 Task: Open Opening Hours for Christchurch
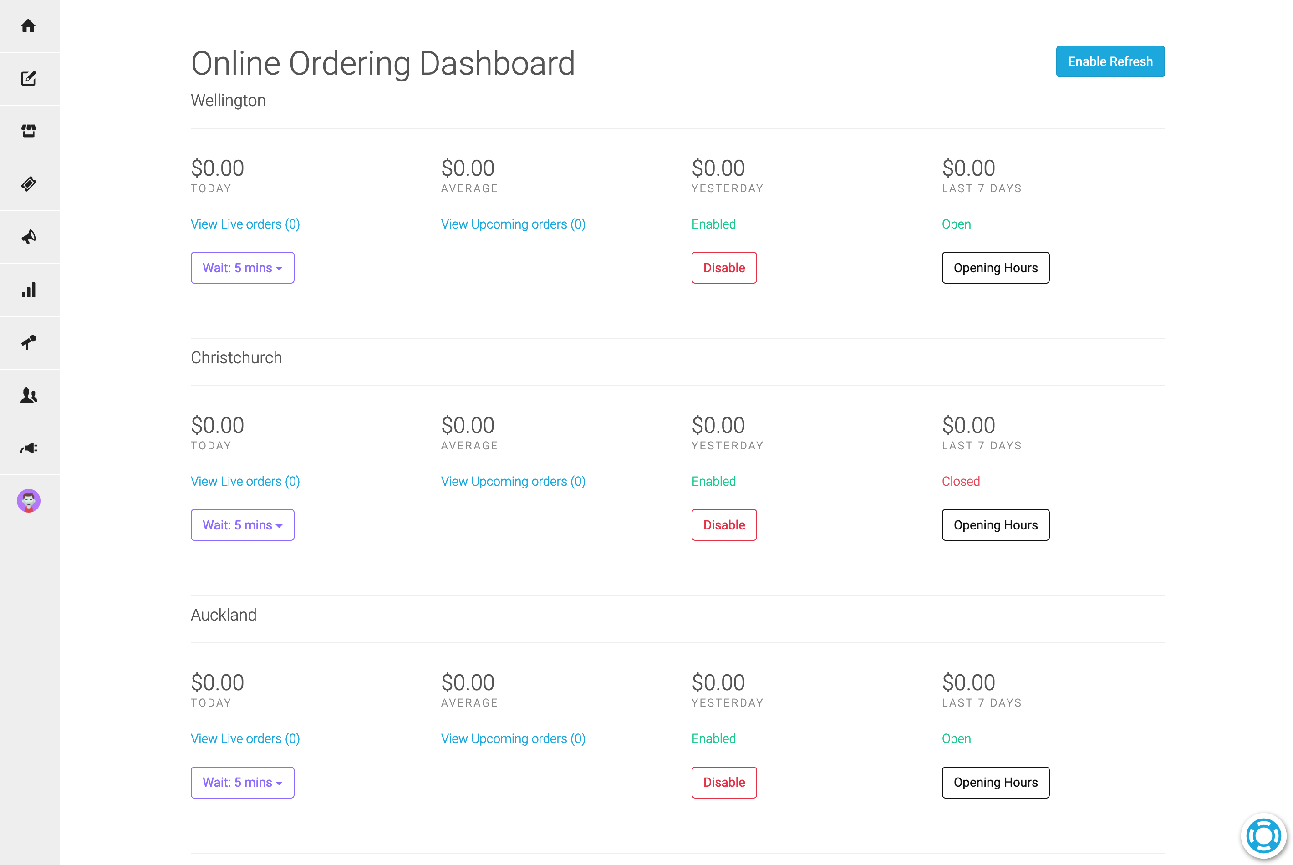click(995, 524)
